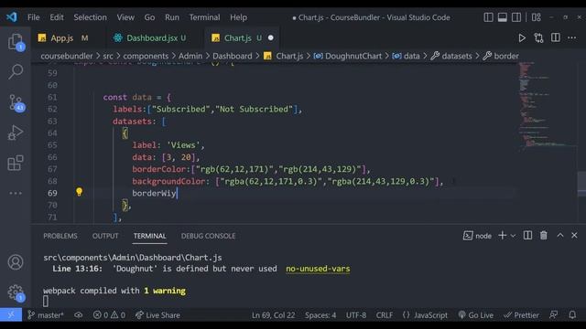Image resolution: width=586 pixels, height=329 pixels.
Task: Open the launch profile dropdown beside plus
Action: [513, 236]
